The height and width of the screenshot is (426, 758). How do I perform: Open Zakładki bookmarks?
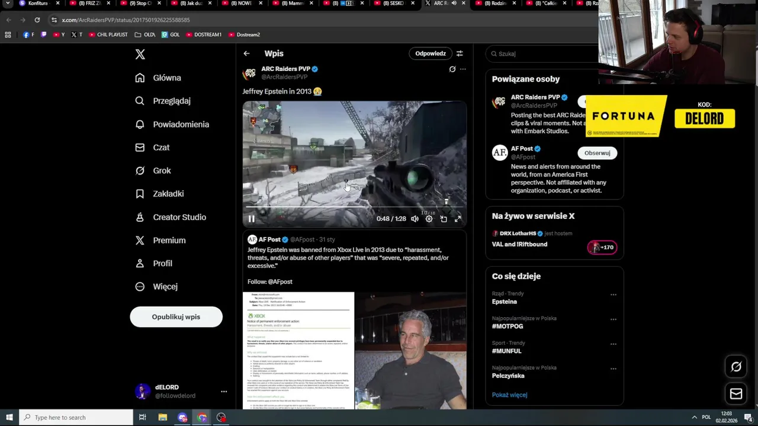click(160, 193)
